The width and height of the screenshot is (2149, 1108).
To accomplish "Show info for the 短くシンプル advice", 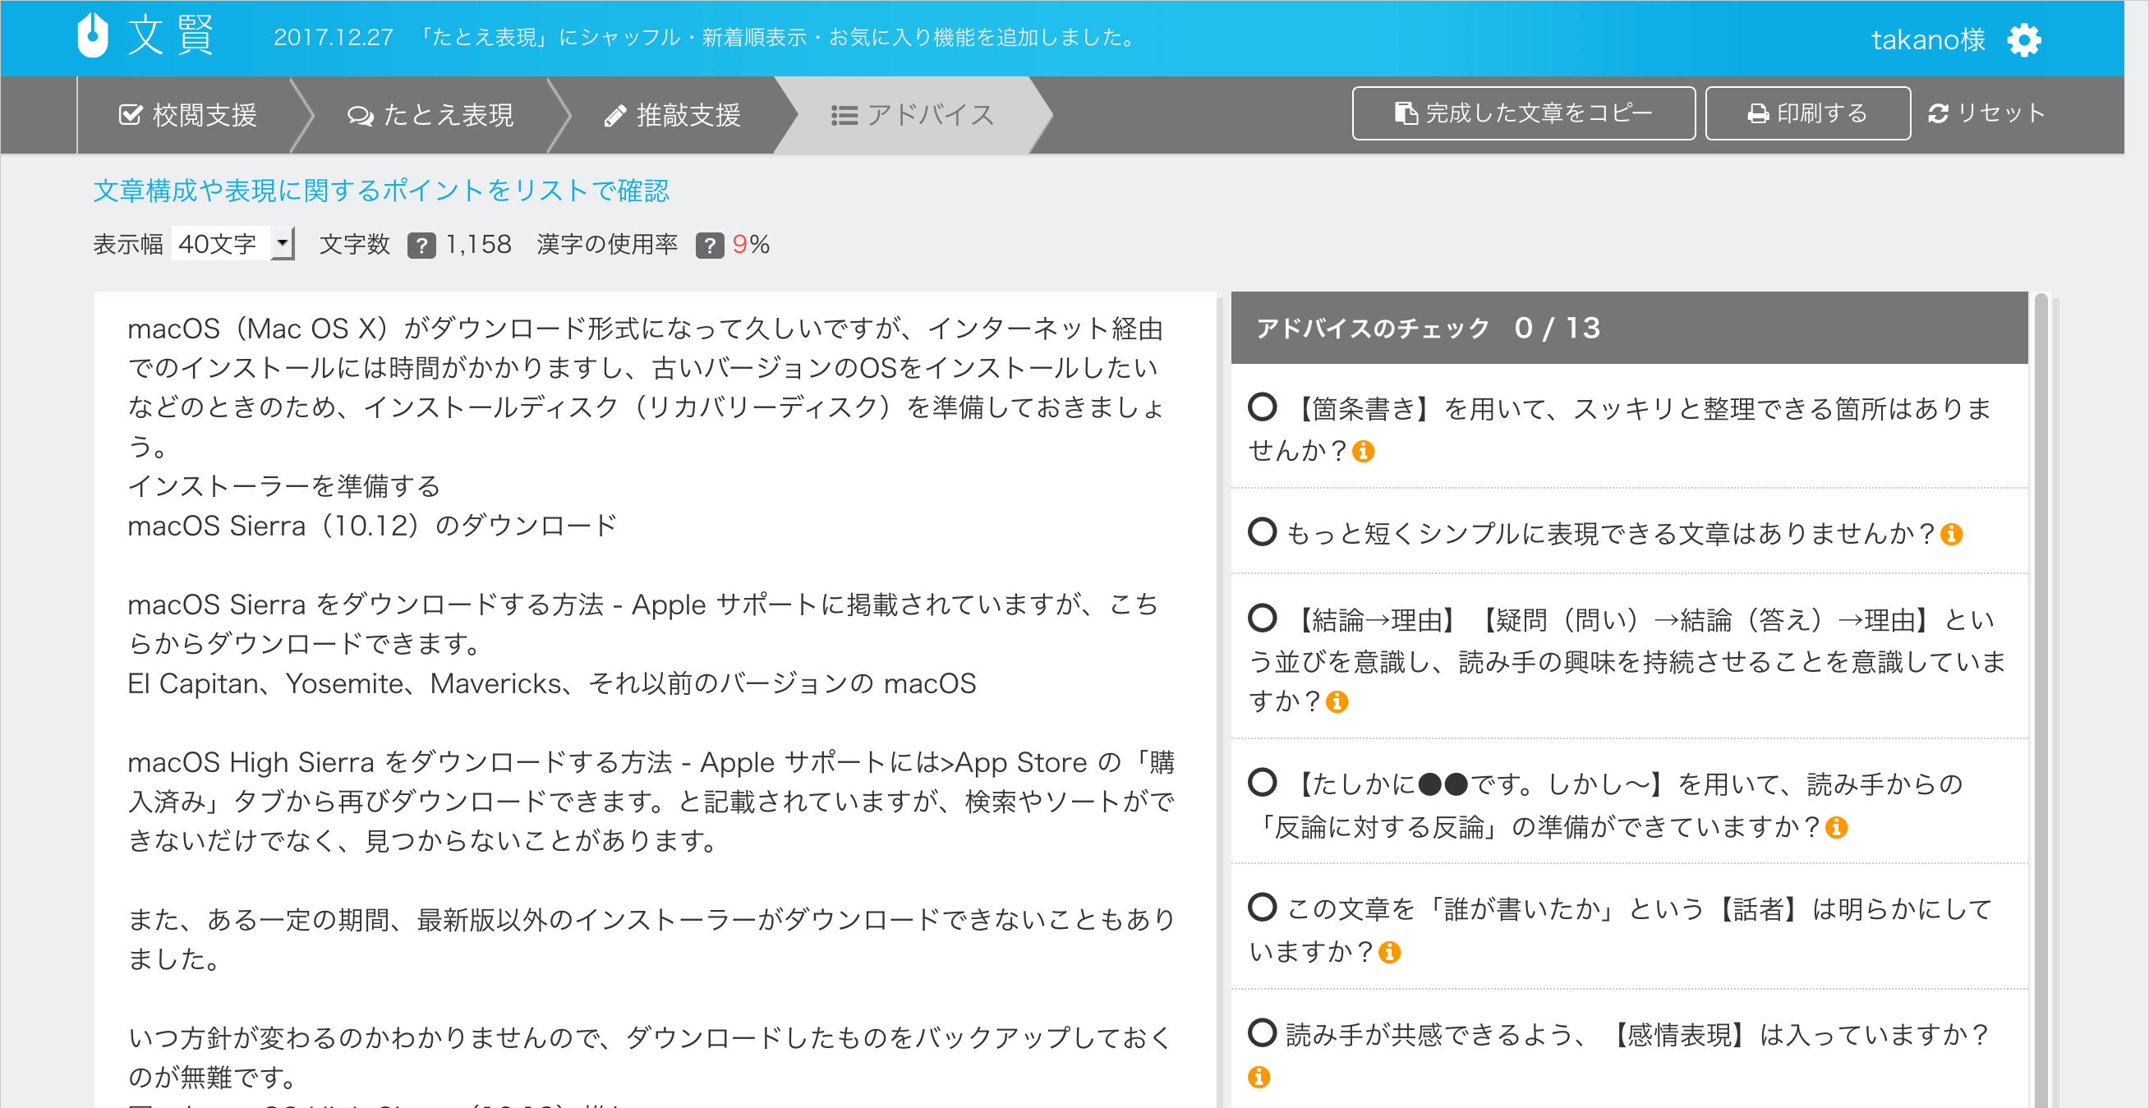I will click(1951, 534).
